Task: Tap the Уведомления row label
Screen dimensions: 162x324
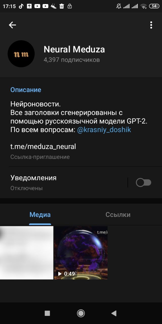Action: [x=33, y=178]
